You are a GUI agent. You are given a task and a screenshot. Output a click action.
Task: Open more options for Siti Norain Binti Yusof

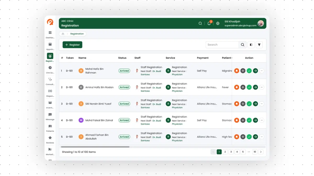click(x=262, y=104)
